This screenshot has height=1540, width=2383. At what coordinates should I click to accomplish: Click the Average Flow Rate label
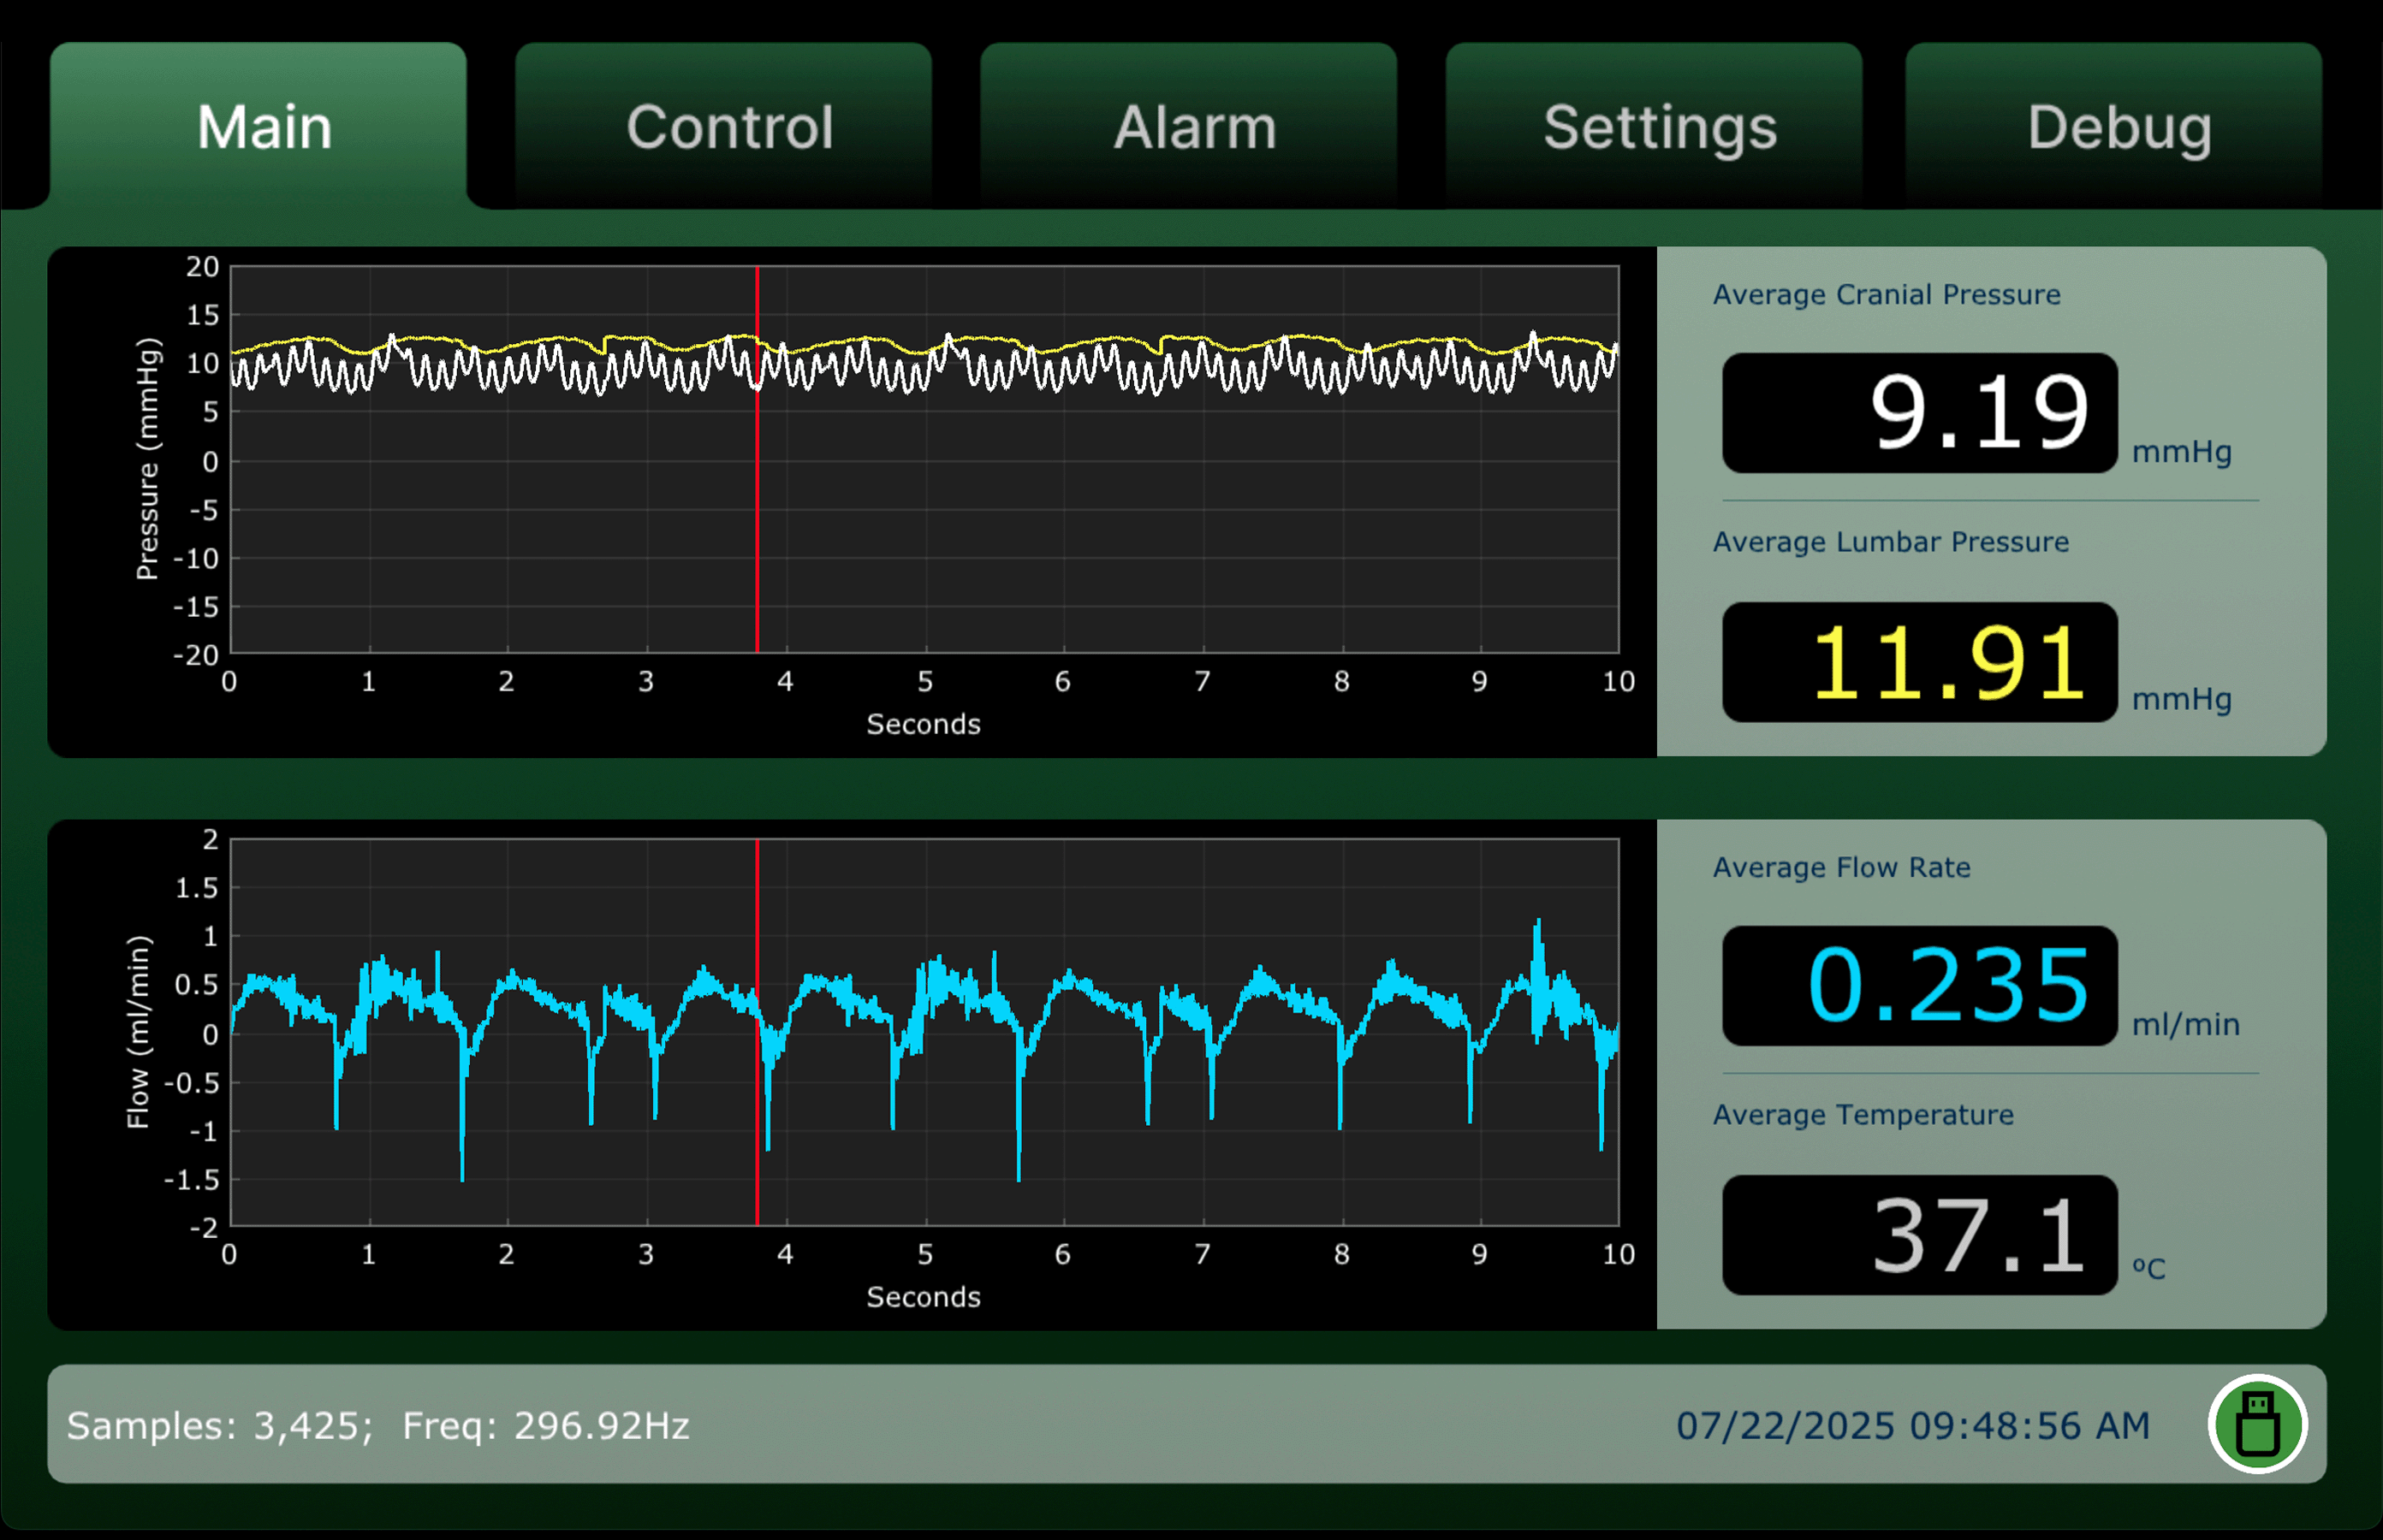pos(1842,867)
